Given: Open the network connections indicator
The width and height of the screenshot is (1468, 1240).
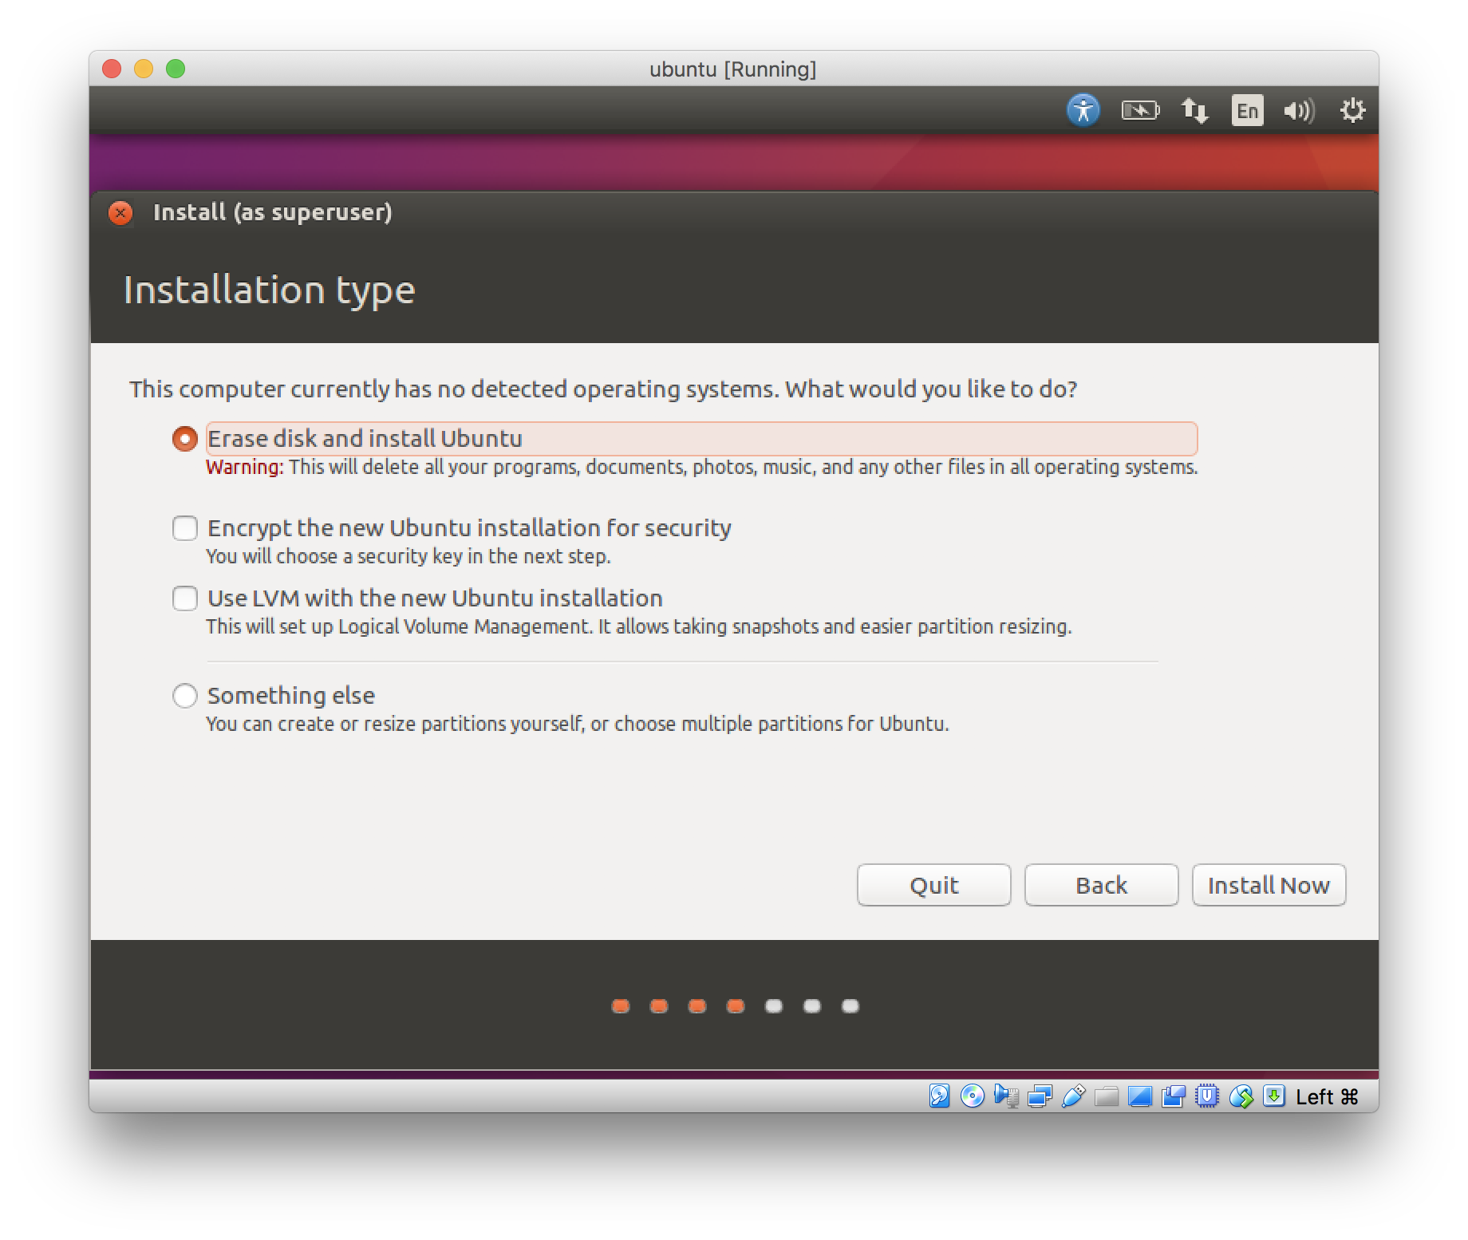Looking at the screenshot, I should tap(1194, 110).
